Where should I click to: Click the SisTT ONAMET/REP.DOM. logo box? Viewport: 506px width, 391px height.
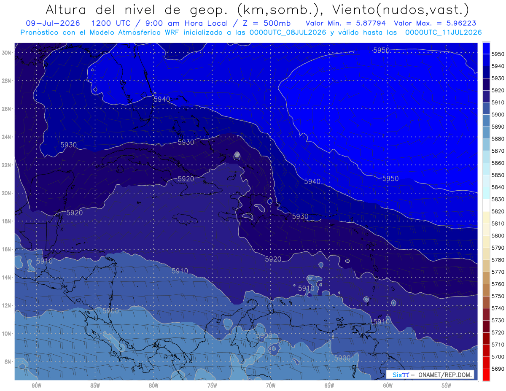click(430, 375)
